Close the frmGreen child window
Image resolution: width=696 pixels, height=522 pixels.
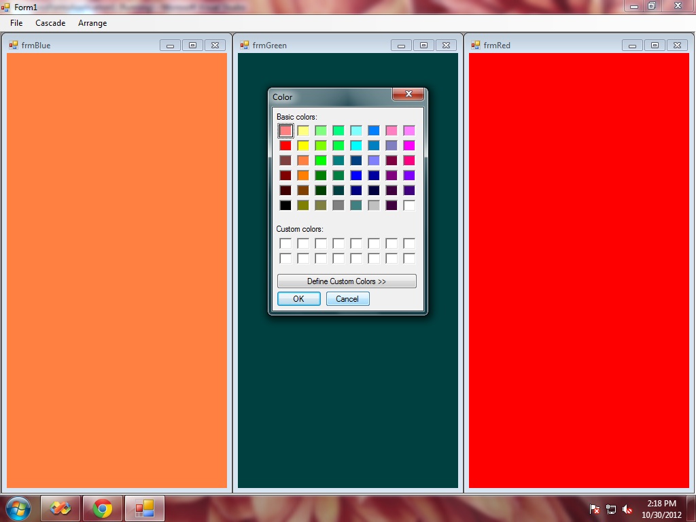click(447, 46)
